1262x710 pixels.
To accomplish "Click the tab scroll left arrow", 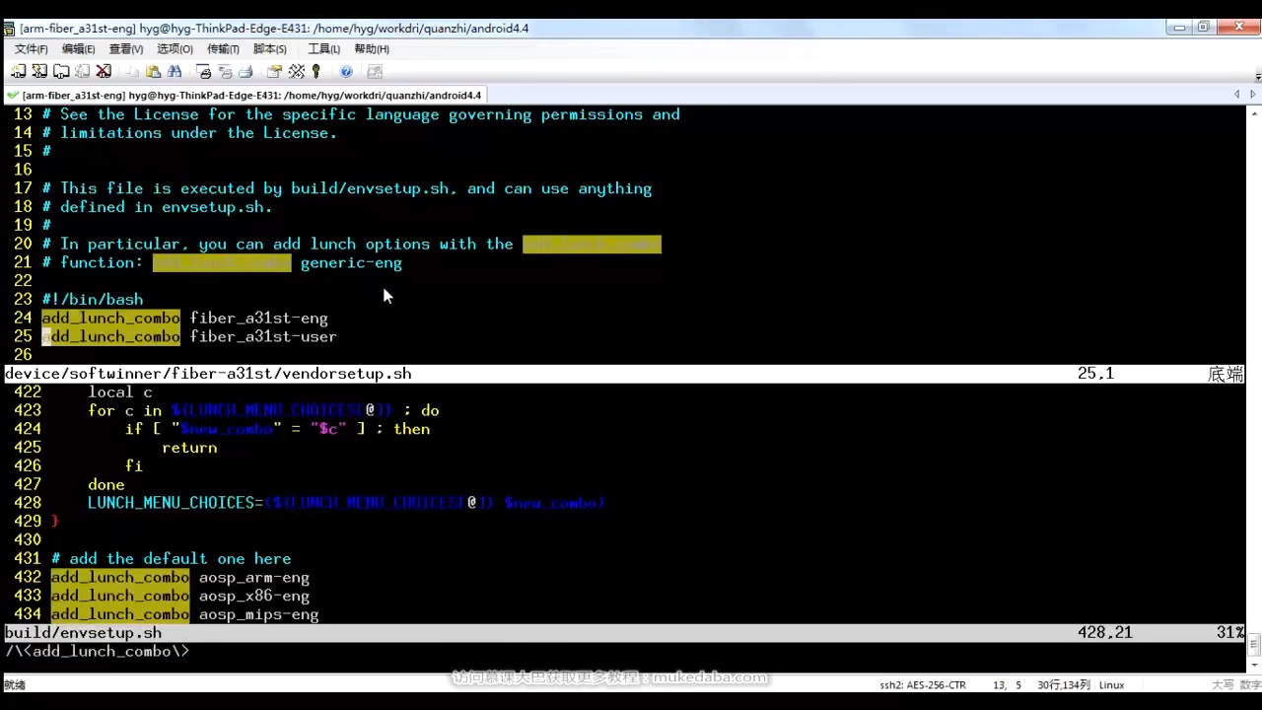I will [x=1236, y=95].
